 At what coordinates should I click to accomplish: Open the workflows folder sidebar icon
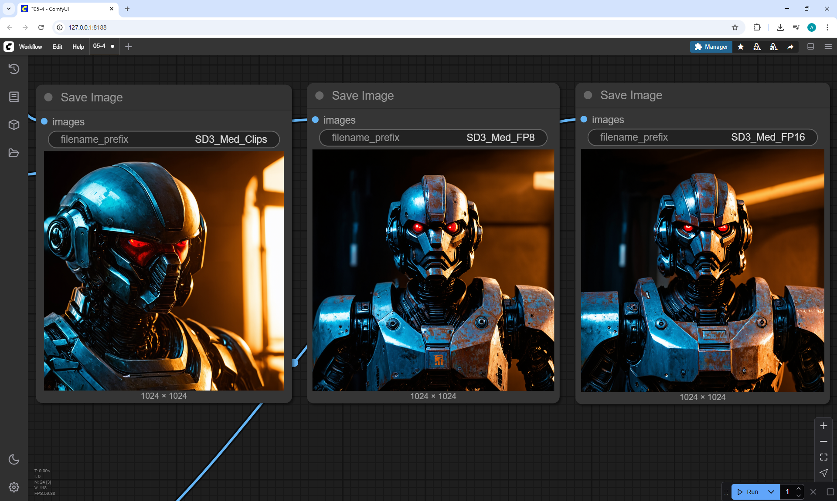14,153
